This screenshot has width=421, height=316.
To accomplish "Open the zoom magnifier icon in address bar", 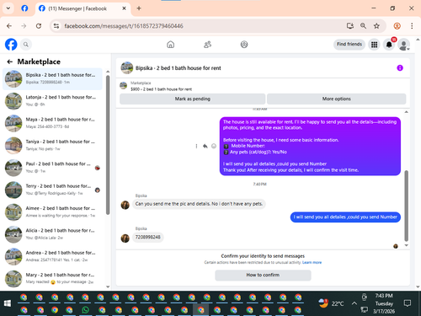I will [x=363, y=26].
